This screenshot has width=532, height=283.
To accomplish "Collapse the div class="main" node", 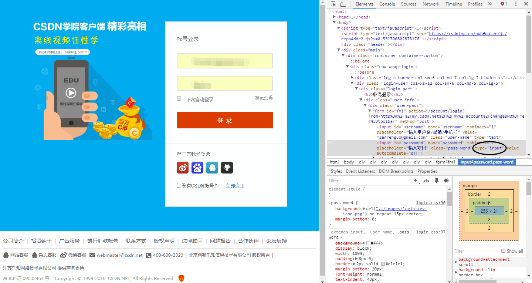I will tap(339, 50).
